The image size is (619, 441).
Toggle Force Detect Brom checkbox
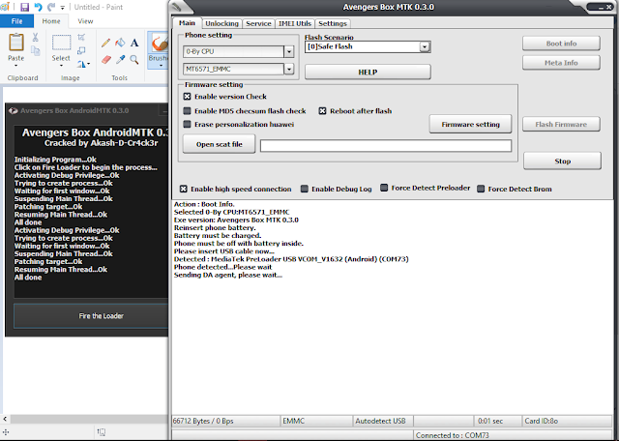point(481,189)
